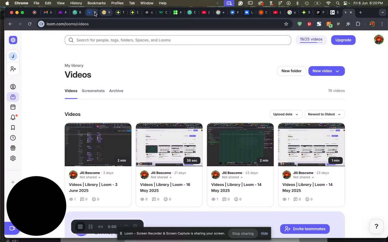Viewport: 388px width, 242px height.
Task: Open a new Chrome tab
Action: [360, 12]
